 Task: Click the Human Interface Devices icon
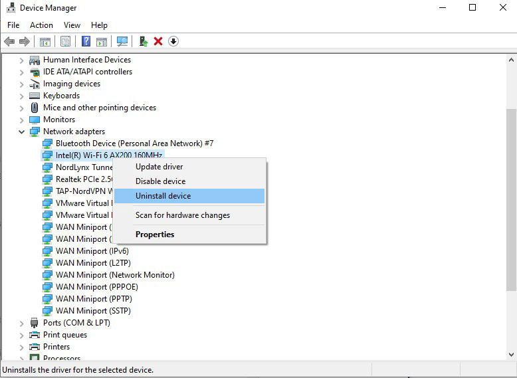tap(35, 60)
